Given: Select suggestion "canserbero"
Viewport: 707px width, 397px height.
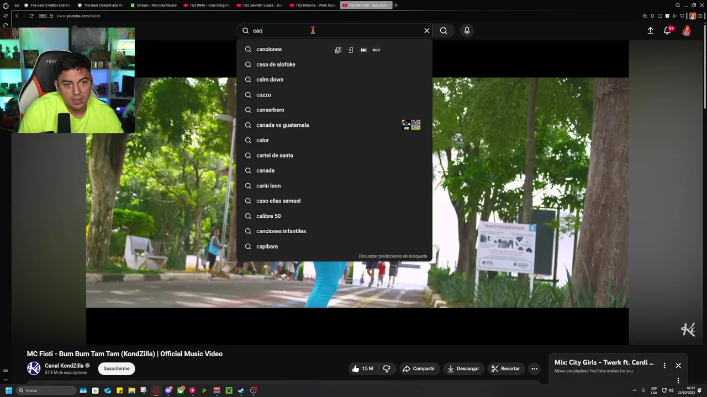Looking at the screenshot, I should point(334,110).
